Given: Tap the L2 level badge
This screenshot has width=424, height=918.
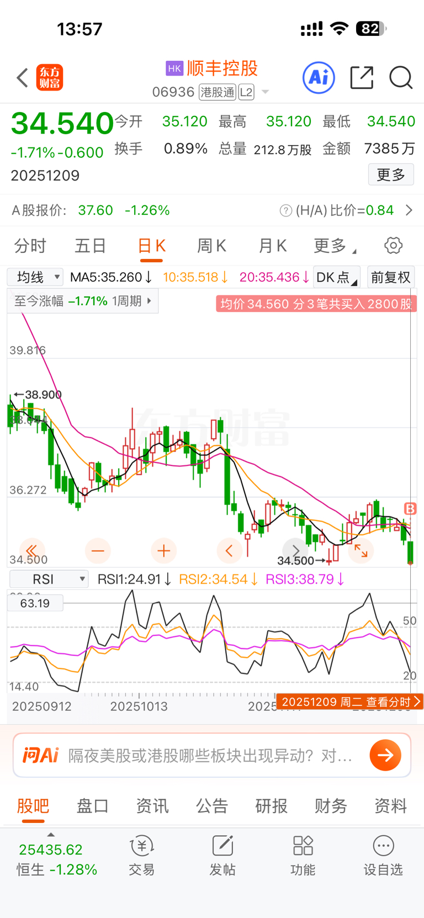Looking at the screenshot, I should click(x=246, y=92).
